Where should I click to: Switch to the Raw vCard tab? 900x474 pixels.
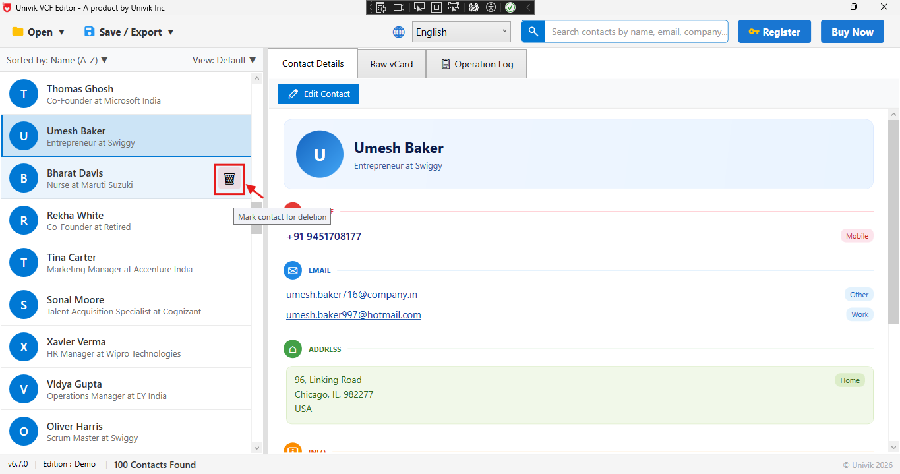point(392,64)
